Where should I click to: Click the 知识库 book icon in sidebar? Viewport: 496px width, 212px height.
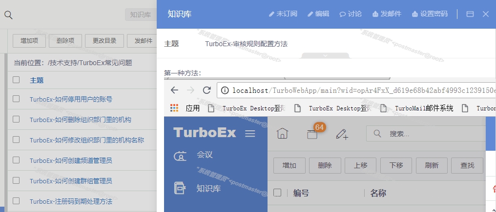pyautogui.click(x=180, y=188)
